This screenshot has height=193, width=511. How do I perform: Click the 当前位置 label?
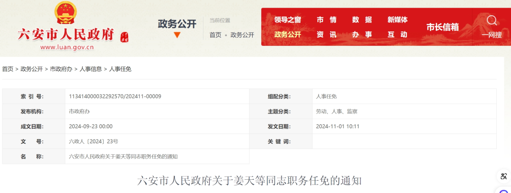220,20
